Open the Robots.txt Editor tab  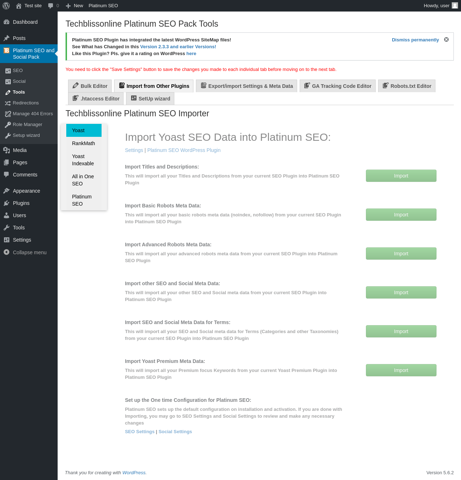[x=407, y=86]
